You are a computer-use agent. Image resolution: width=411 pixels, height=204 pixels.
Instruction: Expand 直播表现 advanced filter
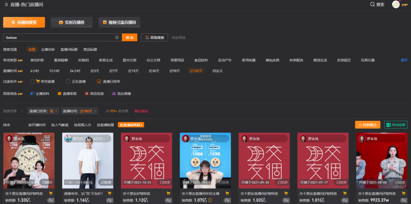coord(67,93)
